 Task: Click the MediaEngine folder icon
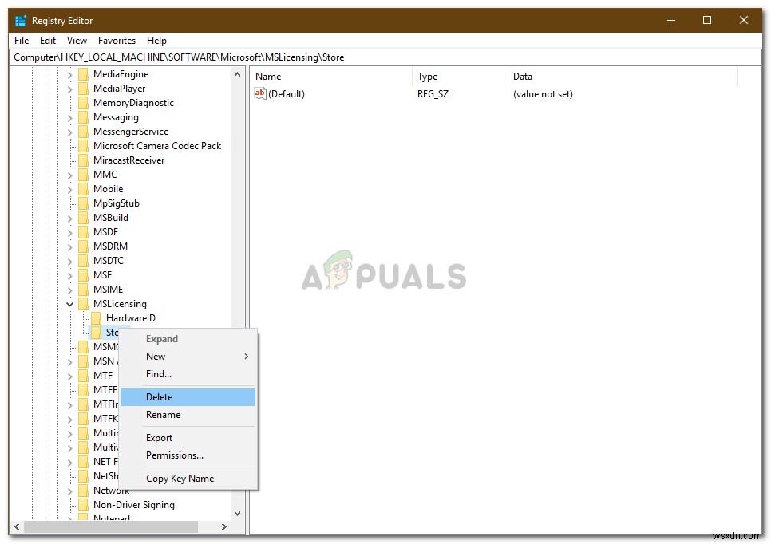[84, 74]
